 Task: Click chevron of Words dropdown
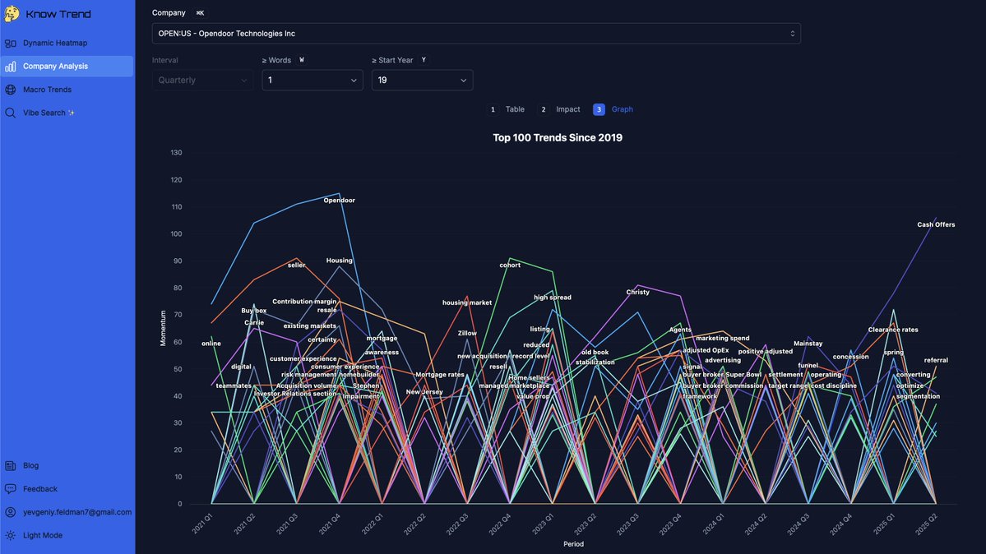point(354,81)
